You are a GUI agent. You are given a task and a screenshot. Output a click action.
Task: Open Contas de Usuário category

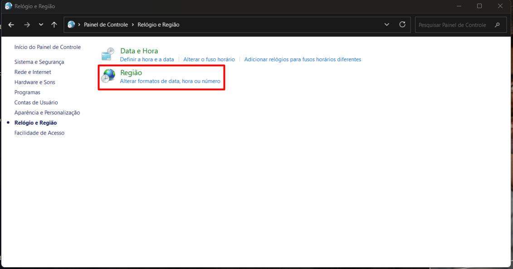pyautogui.click(x=36, y=102)
